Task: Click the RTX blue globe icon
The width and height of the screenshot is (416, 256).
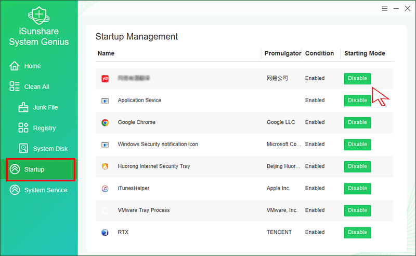Action: tap(105, 233)
